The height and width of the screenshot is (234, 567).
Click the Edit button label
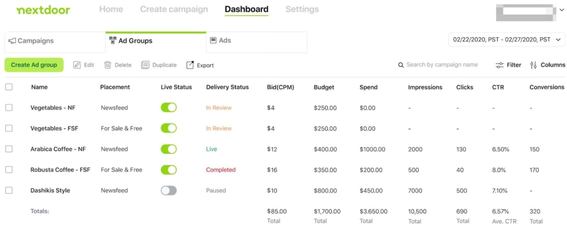click(x=89, y=65)
